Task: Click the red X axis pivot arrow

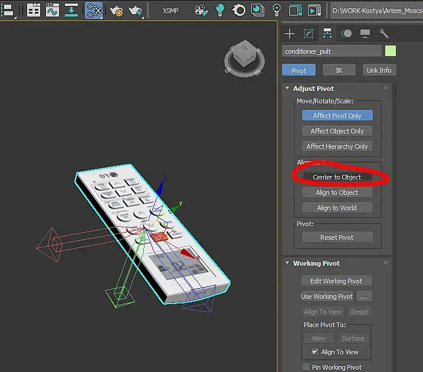Action: [189, 254]
